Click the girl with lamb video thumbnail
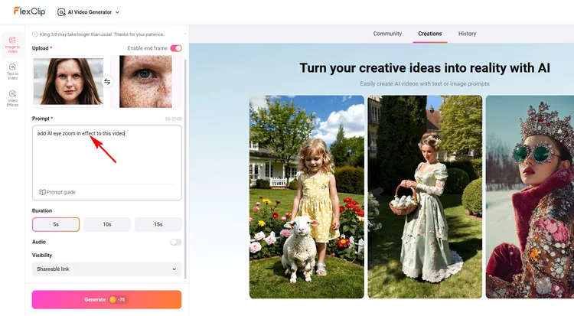This screenshot has width=574, height=316. (306, 197)
